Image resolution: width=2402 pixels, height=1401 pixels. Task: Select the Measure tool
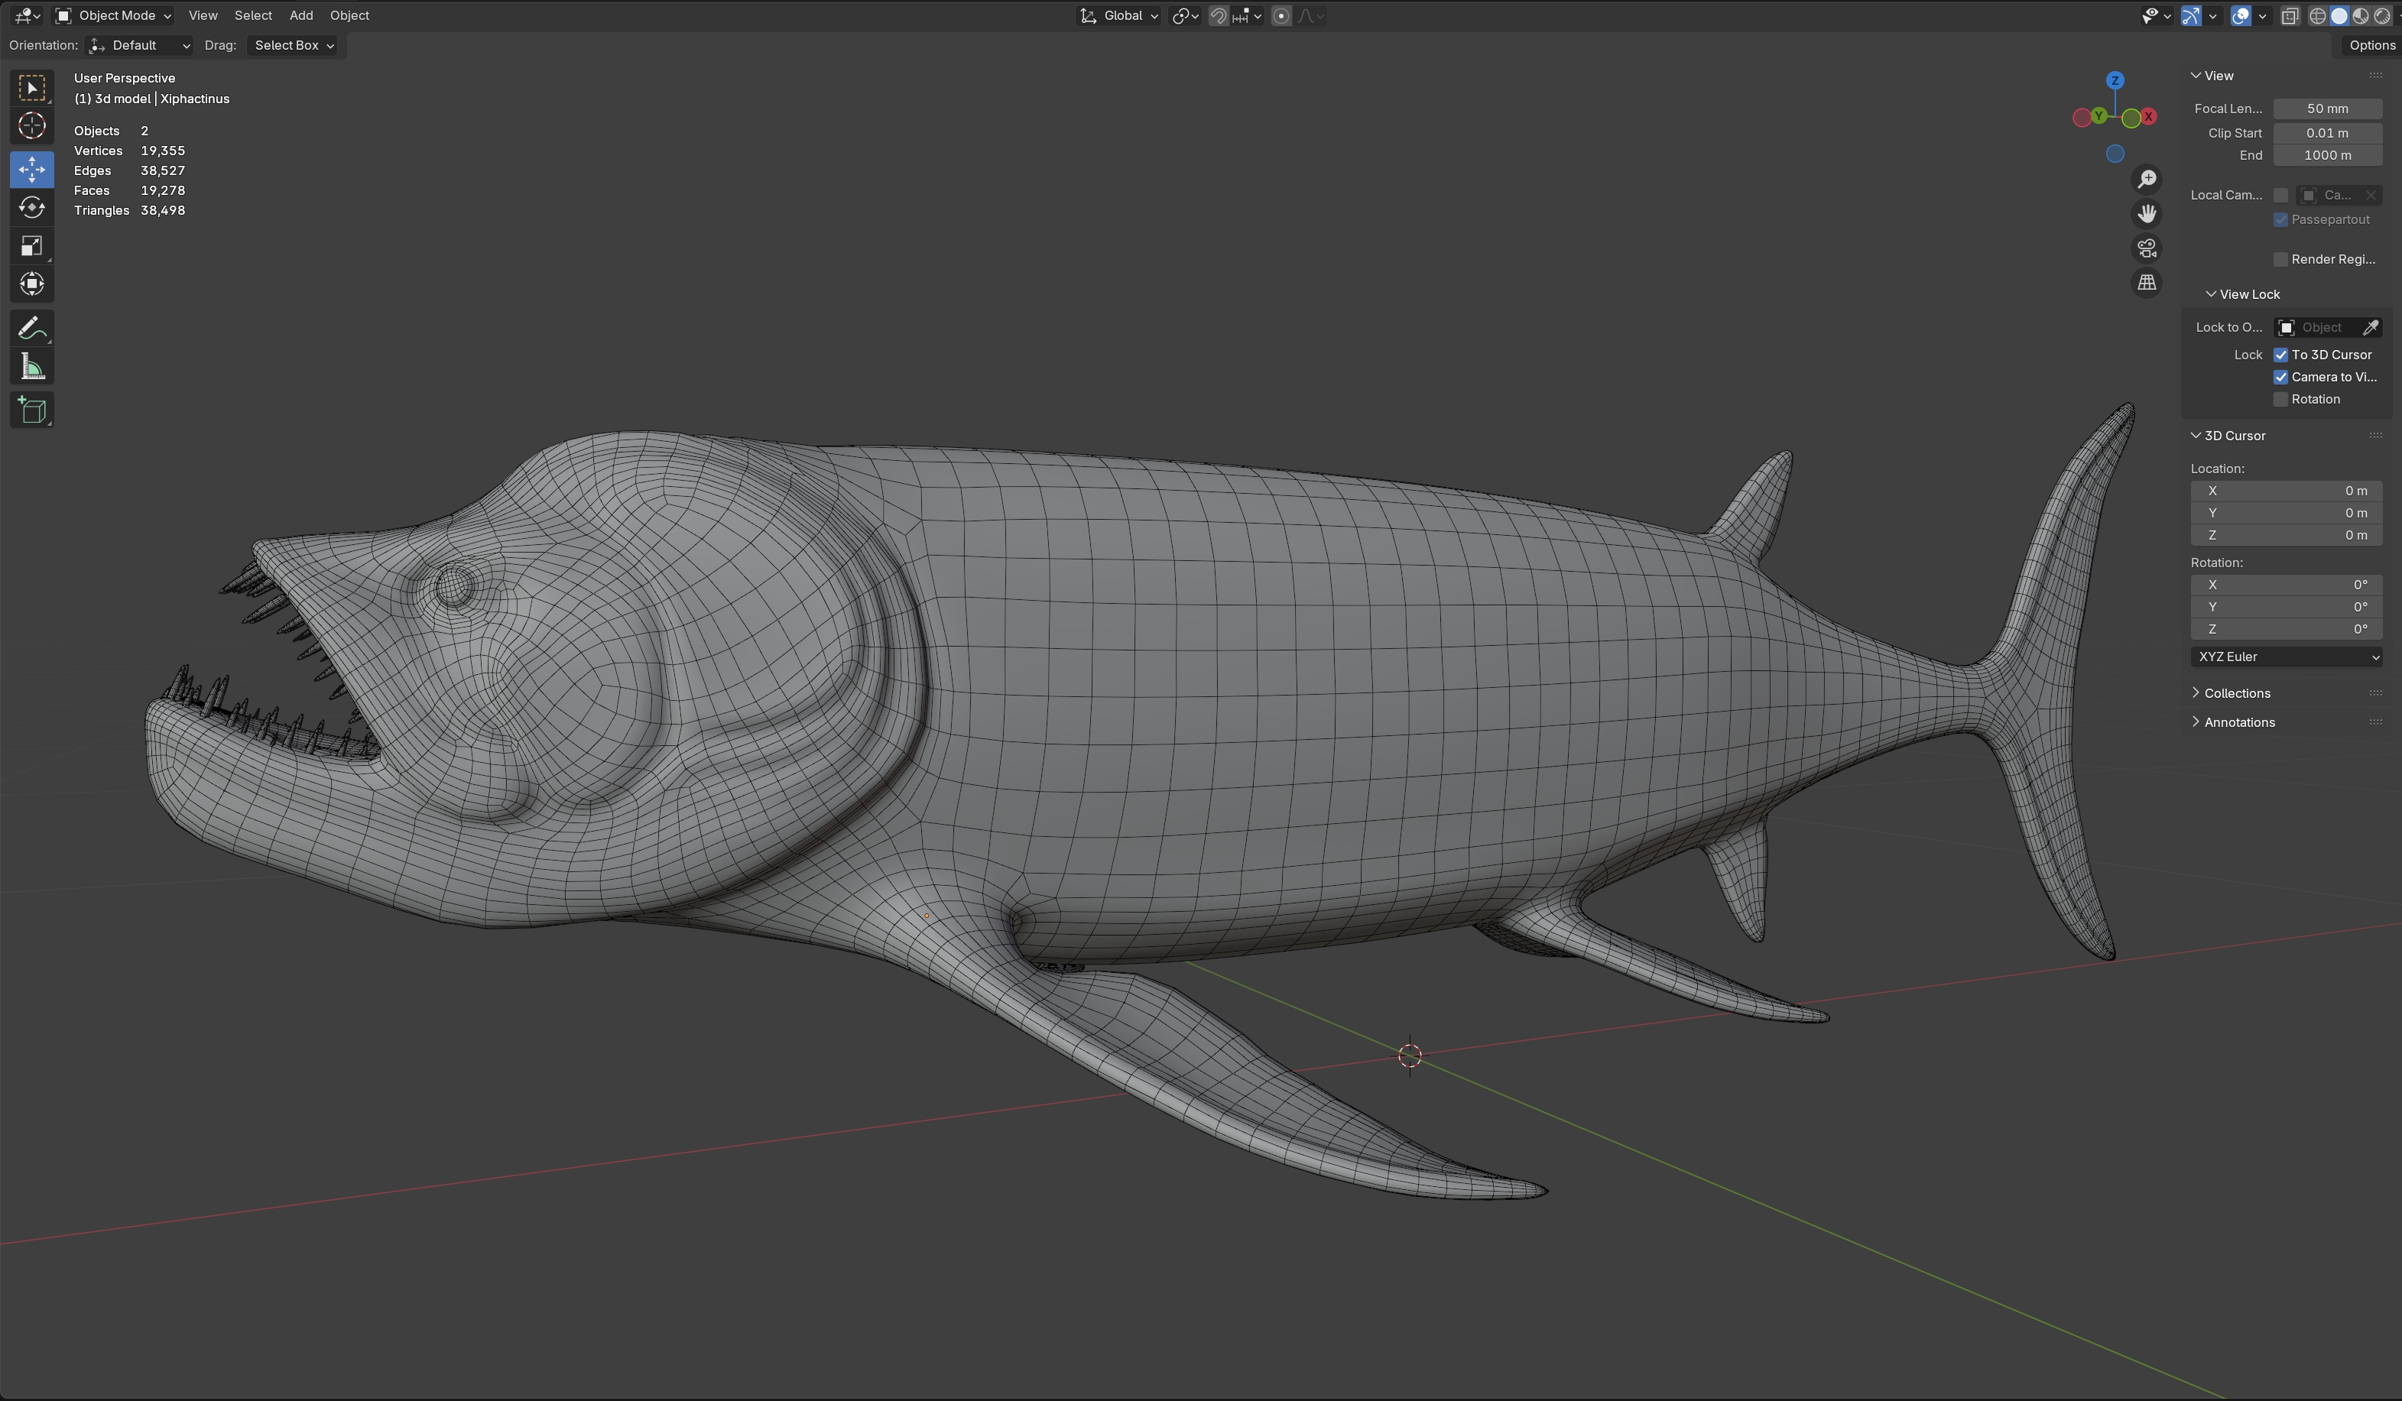31,367
